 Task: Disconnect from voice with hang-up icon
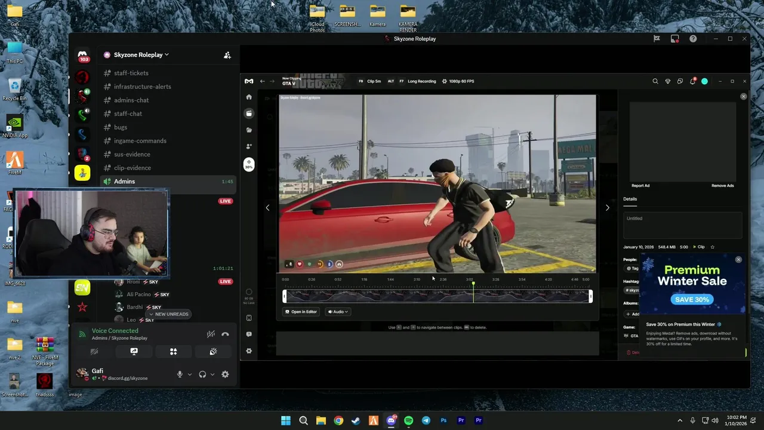click(x=225, y=334)
